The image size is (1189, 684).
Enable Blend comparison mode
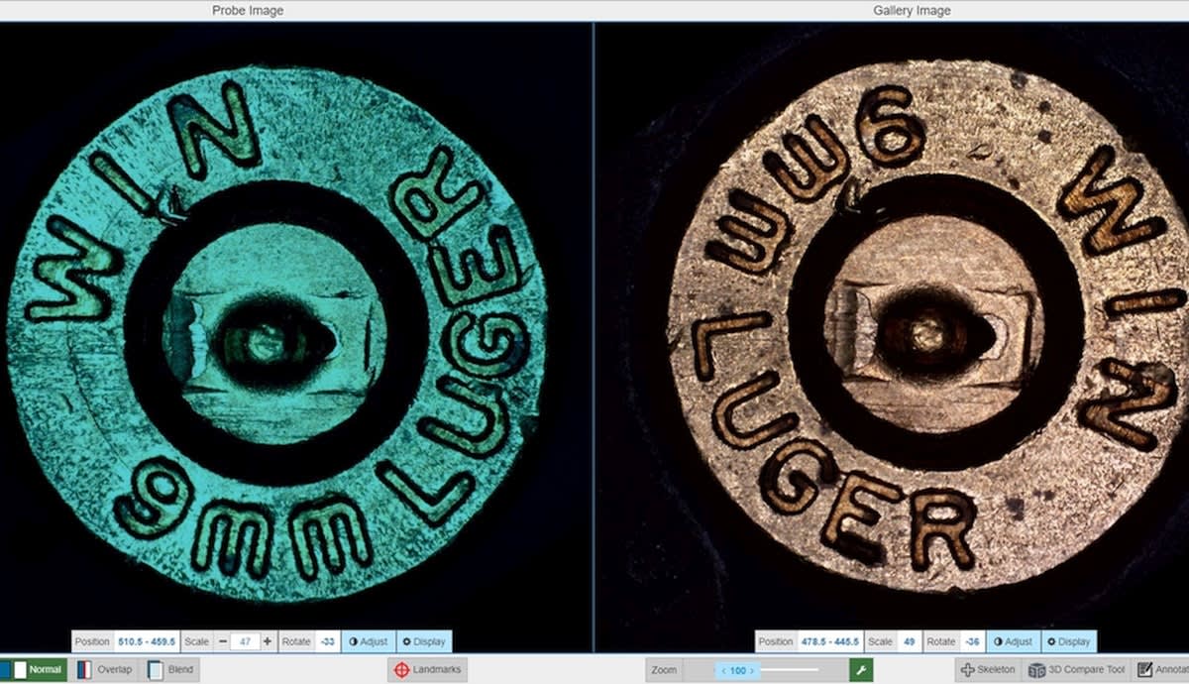(170, 670)
